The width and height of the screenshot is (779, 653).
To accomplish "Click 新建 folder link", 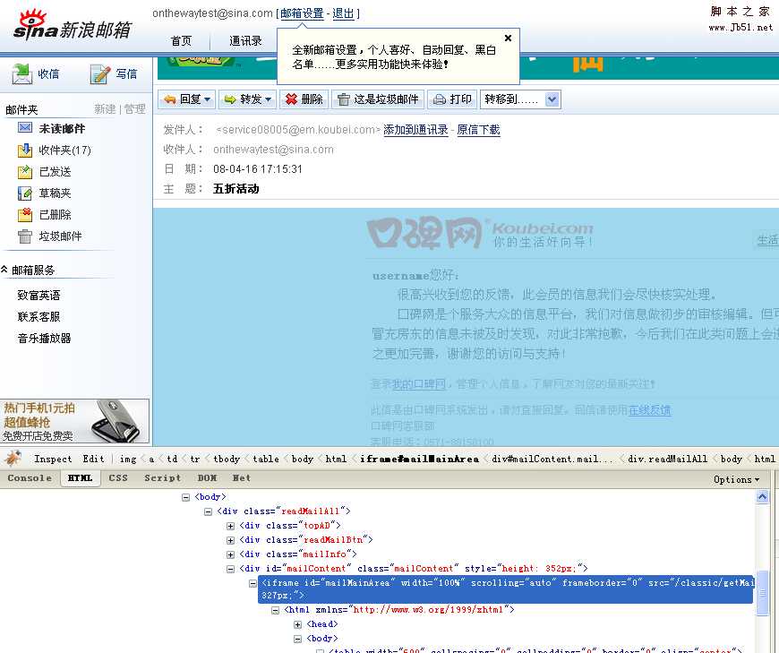I will coord(105,109).
